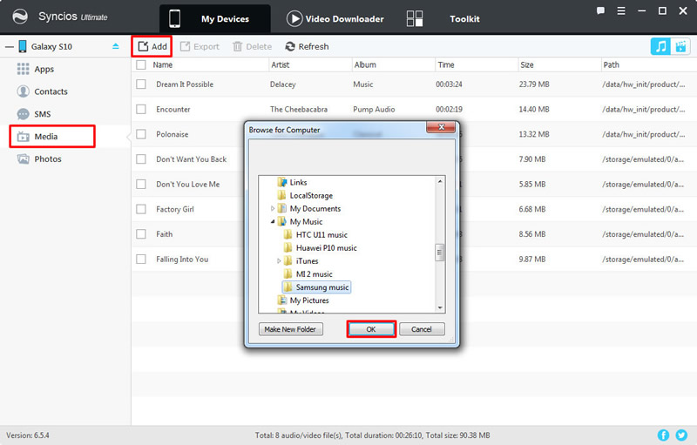Image resolution: width=697 pixels, height=445 pixels.
Task: Sort by the Album column header
Action: click(x=365, y=64)
